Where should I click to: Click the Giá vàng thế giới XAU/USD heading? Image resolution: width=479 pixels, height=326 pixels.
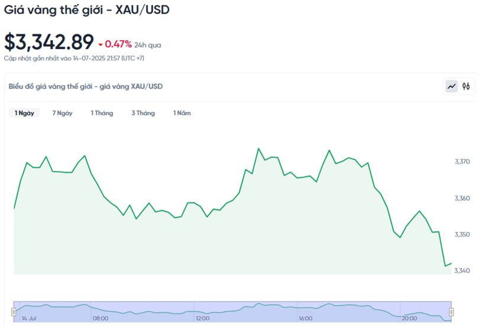tap(86, 10)
